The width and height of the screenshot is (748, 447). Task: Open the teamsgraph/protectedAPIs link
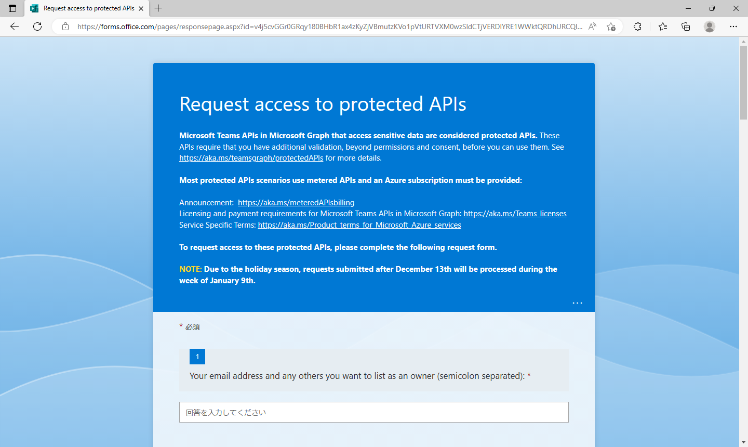(x=251, y=158)
